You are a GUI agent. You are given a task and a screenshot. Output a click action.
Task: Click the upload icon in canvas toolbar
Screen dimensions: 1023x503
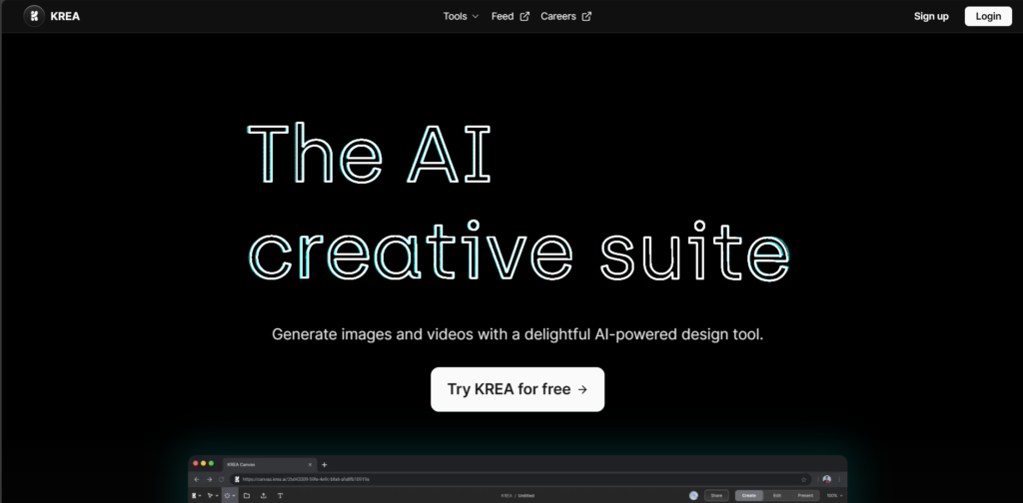(x=264, y=496)
